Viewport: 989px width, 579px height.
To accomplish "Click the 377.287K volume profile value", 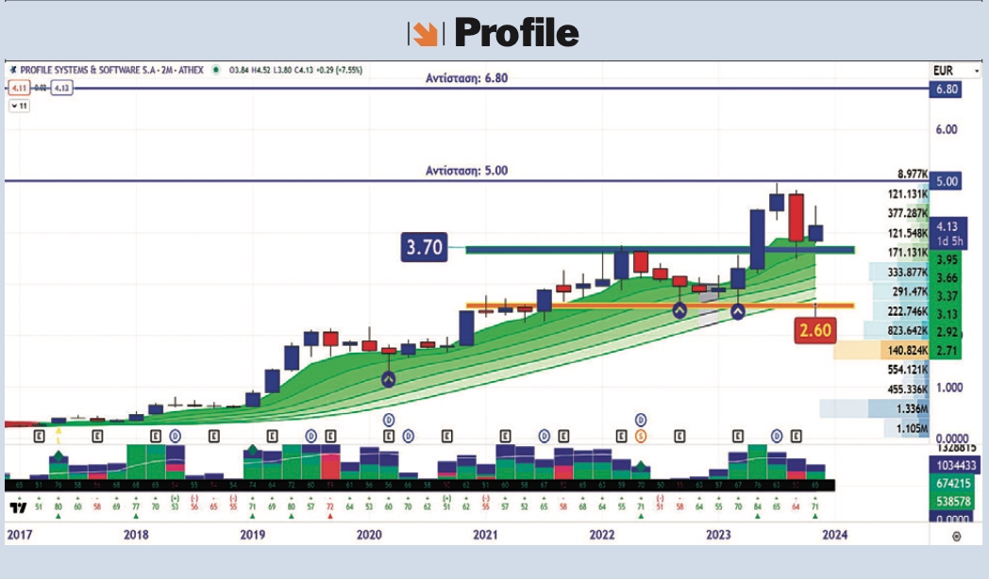I will point(908,213).
